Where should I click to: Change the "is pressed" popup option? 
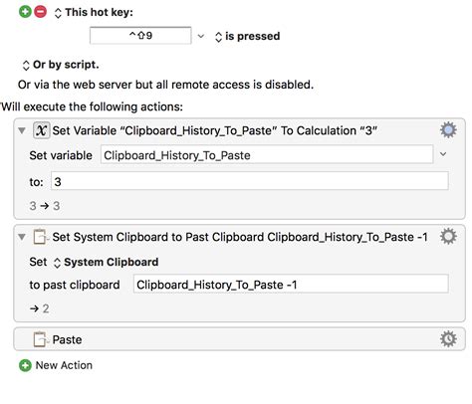pos(248,36)
